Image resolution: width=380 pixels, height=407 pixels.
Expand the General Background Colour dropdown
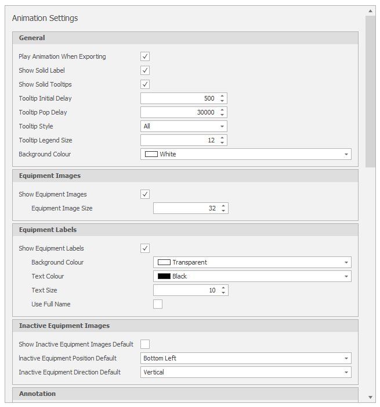tap(246, 154)
